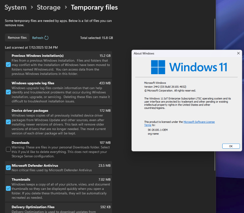Click the org name text
The image size is (244, 213).
(x=153, y=134)
